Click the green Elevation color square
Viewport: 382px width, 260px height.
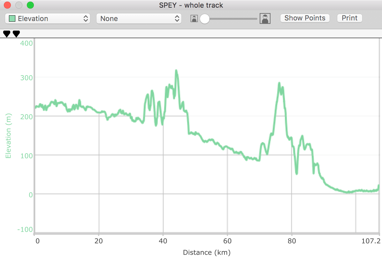pyautogui.click(x=12, y=18)
